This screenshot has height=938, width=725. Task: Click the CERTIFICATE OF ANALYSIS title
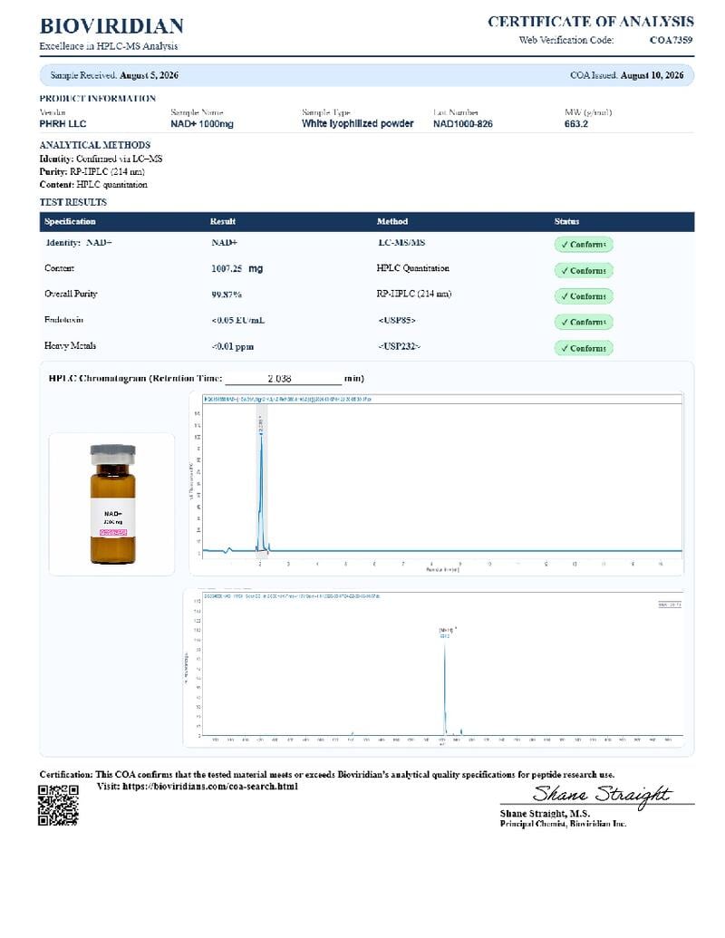(591, 22)
